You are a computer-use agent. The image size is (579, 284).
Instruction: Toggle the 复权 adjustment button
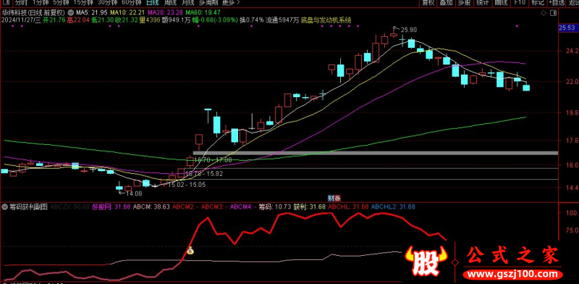coord(428,3)
